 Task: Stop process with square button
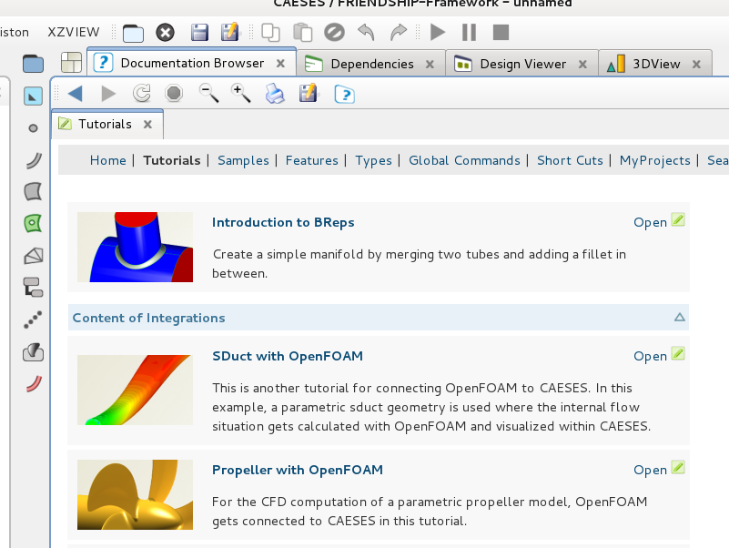point(501,33)
